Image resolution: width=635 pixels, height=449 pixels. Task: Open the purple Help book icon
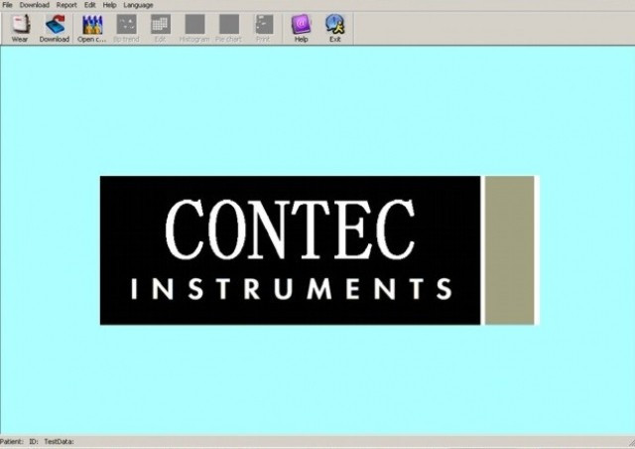click(301, 28)
